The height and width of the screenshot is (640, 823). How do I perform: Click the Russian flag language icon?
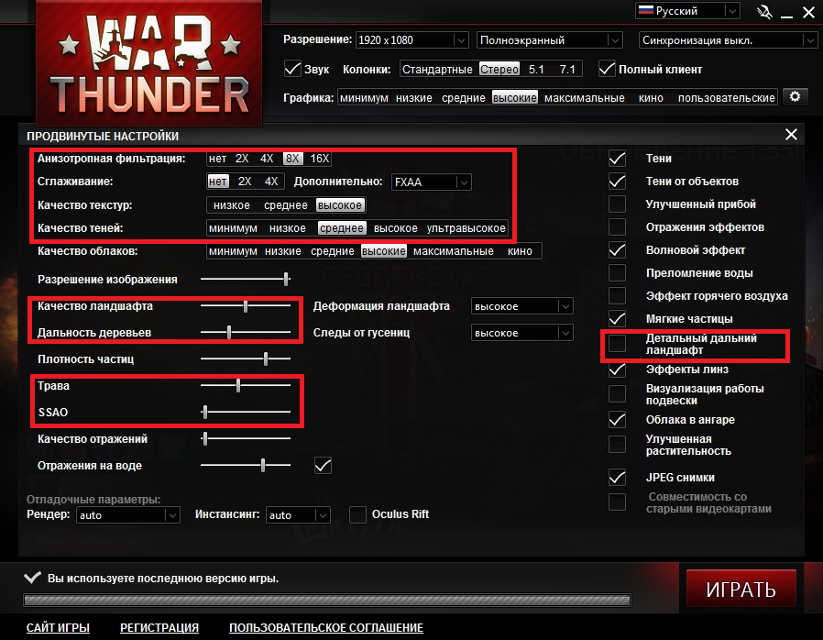(646, 10)
